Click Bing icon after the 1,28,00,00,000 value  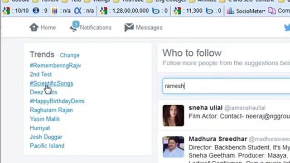[156, 11]
